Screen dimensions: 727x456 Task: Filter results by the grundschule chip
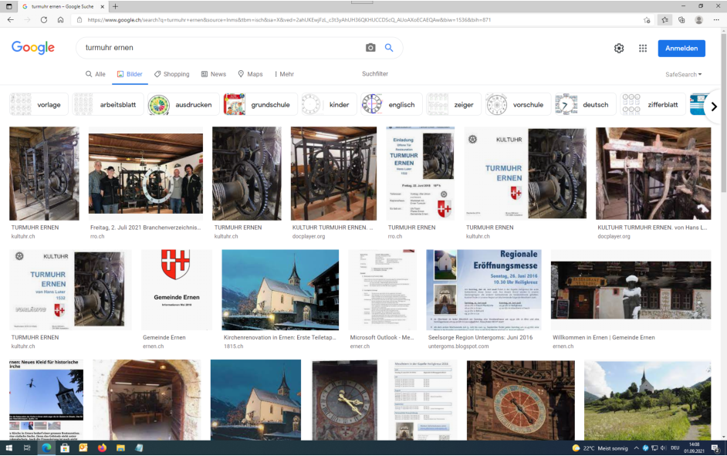click(256, 105)
